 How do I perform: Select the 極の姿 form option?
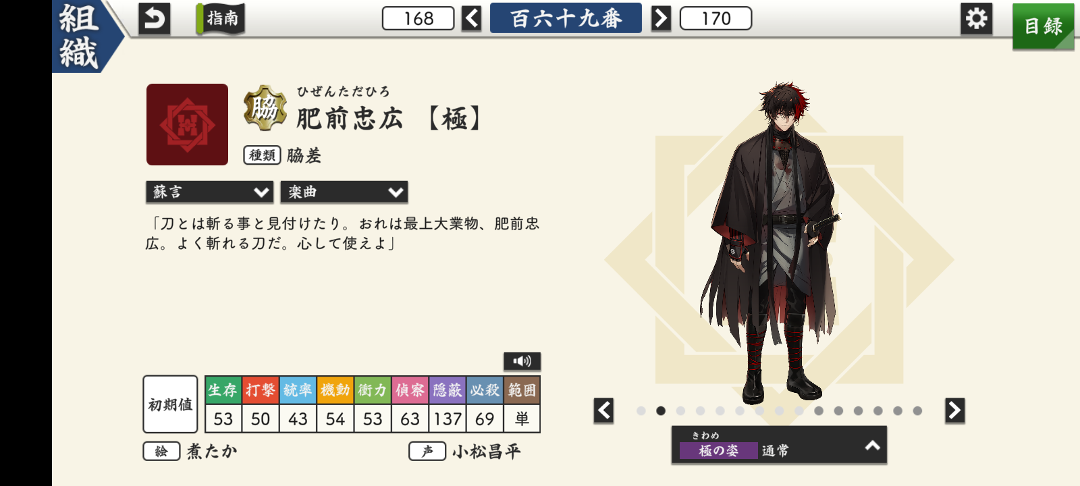pos(718,450)
